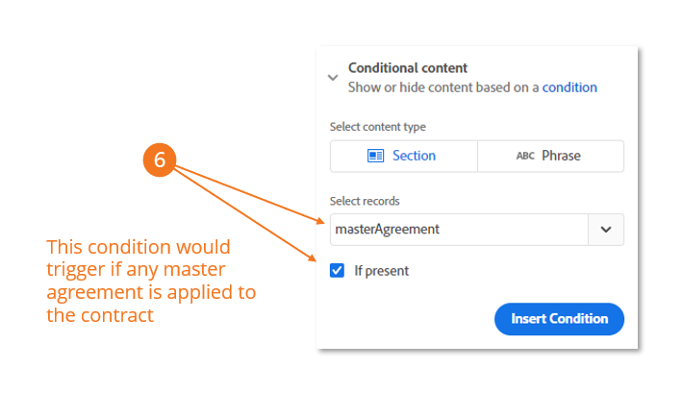Click the Conditional content heading

(408, 68)
